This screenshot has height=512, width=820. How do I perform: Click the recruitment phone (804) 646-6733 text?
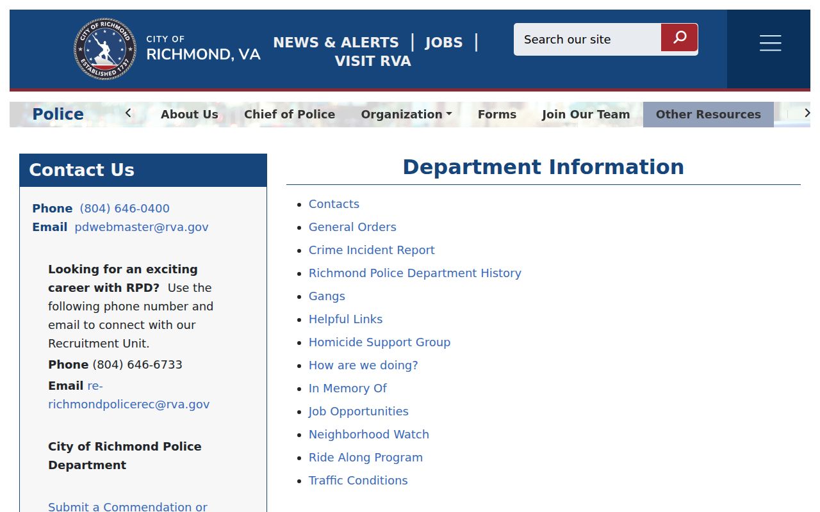point(138,365)
